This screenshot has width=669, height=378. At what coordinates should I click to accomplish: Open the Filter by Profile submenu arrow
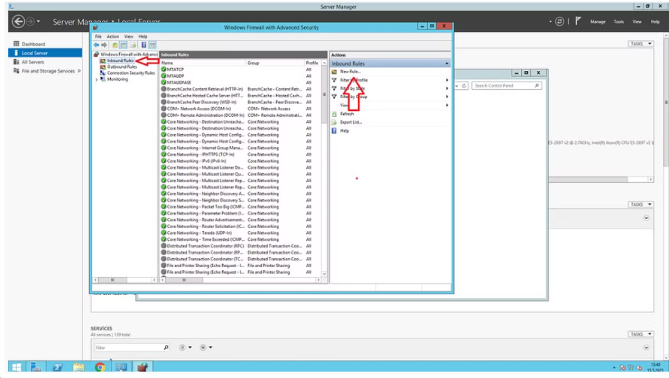click(x=447, y=80)
